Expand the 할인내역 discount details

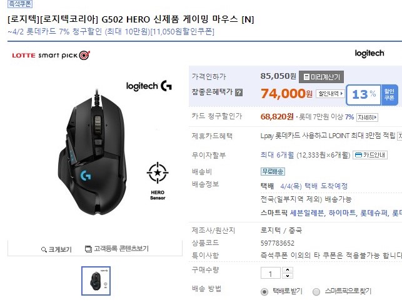tap(330, 94)
